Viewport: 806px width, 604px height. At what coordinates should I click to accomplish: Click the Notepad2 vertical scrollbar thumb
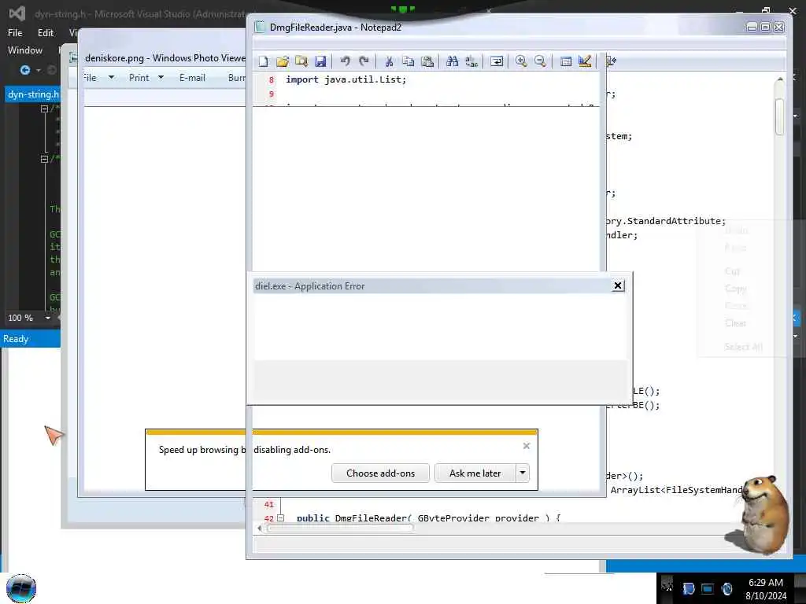(x=780, y=116)
